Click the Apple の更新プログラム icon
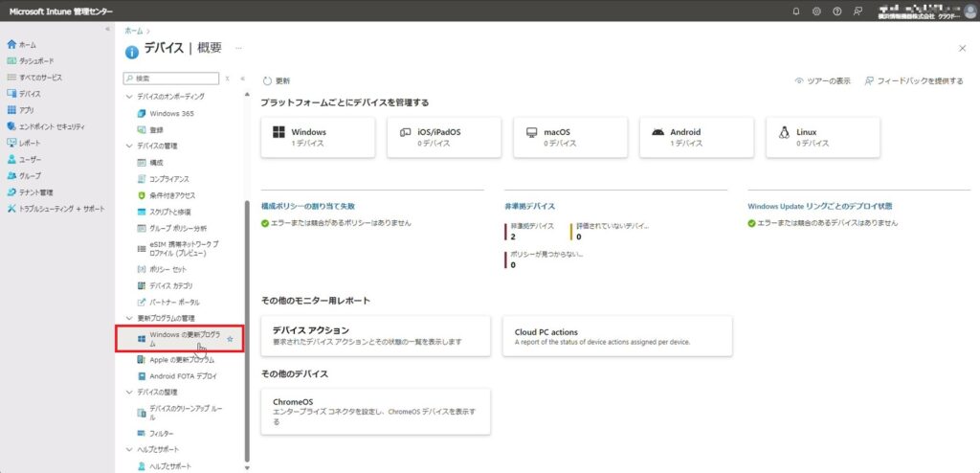The image size is (980, 473). 142,360
